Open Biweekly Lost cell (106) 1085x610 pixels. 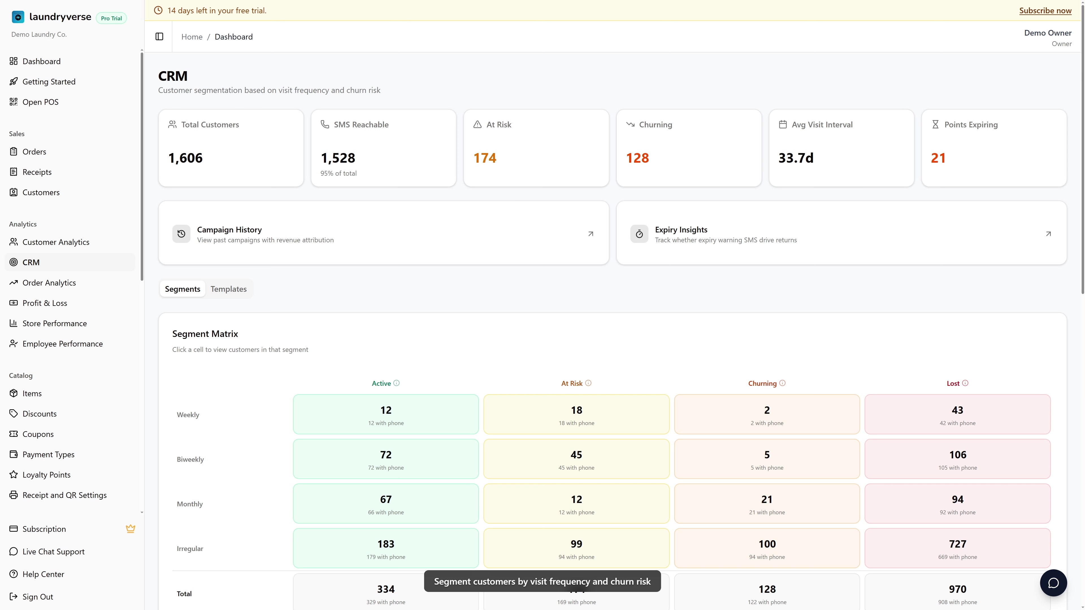click(x=957, y=459)
